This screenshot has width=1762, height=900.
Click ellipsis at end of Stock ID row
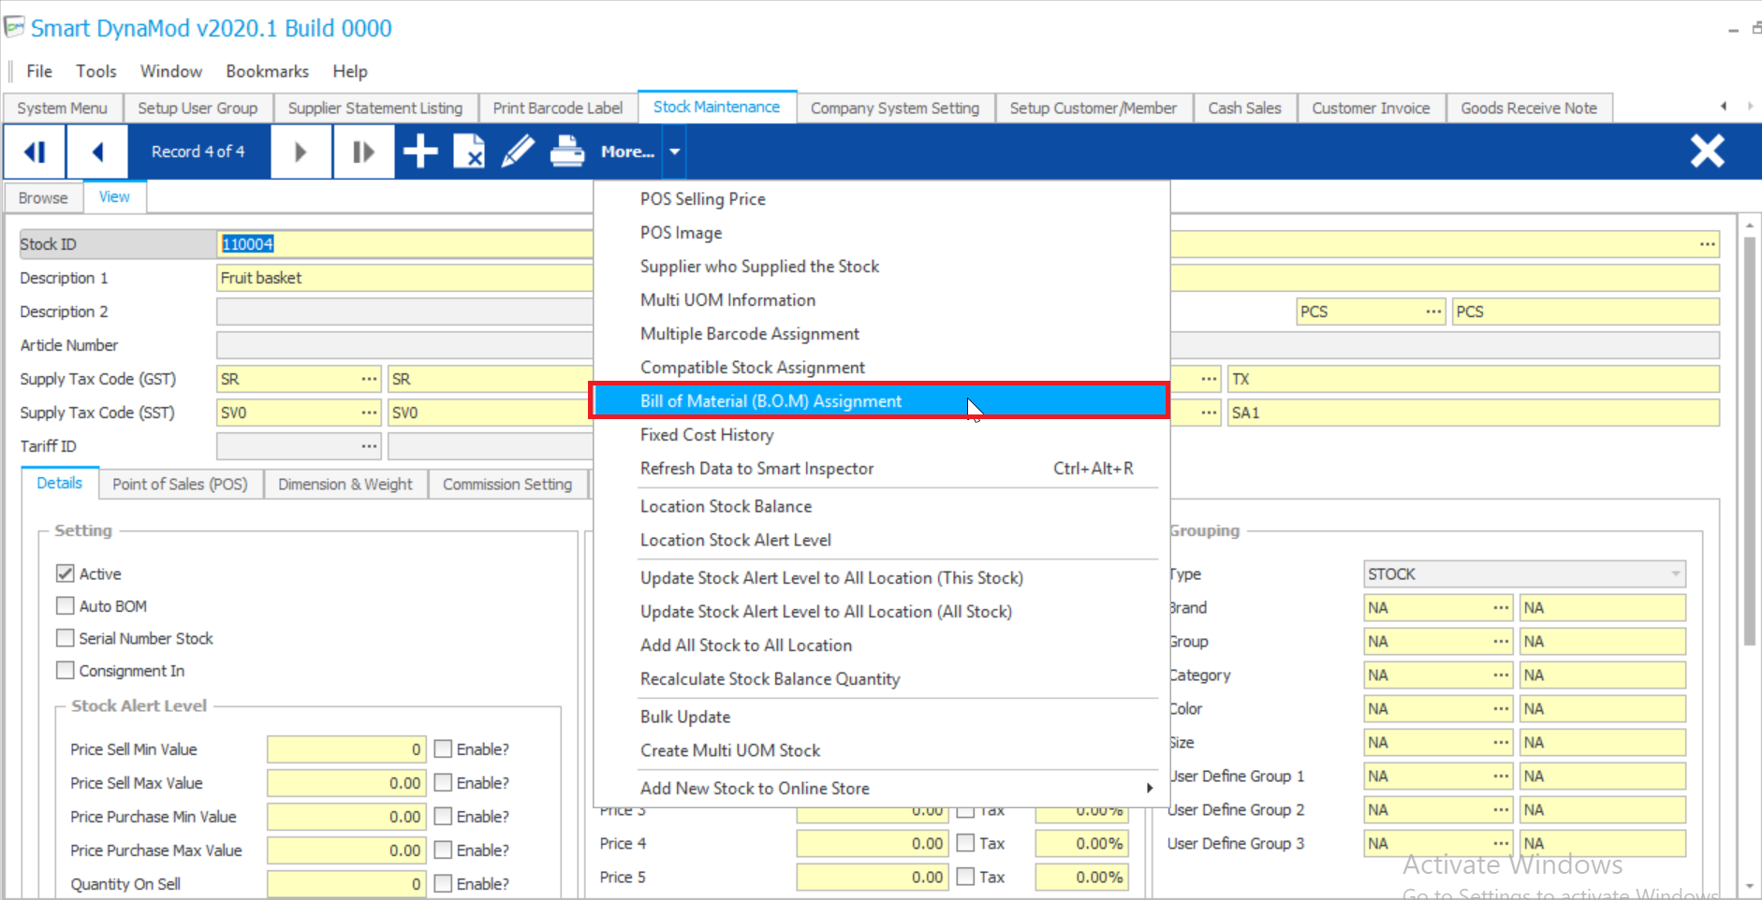click(1708, 244)
